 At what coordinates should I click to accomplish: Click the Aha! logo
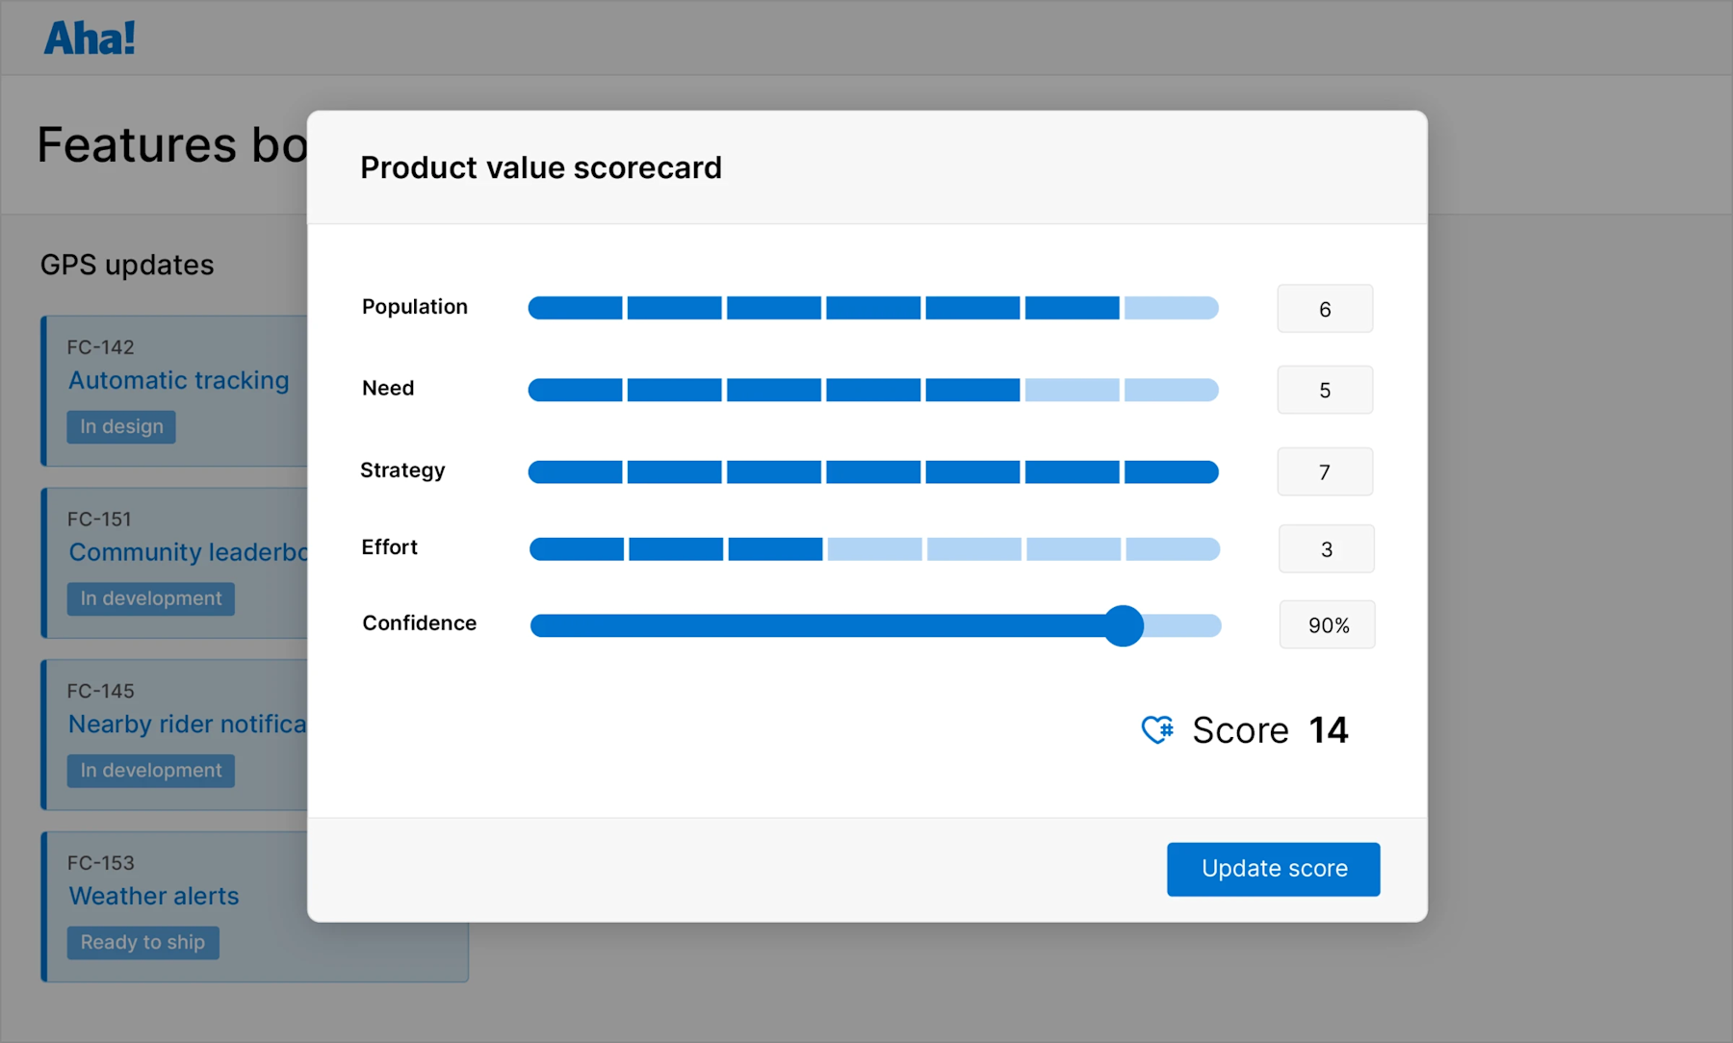(x=89, y=37)
